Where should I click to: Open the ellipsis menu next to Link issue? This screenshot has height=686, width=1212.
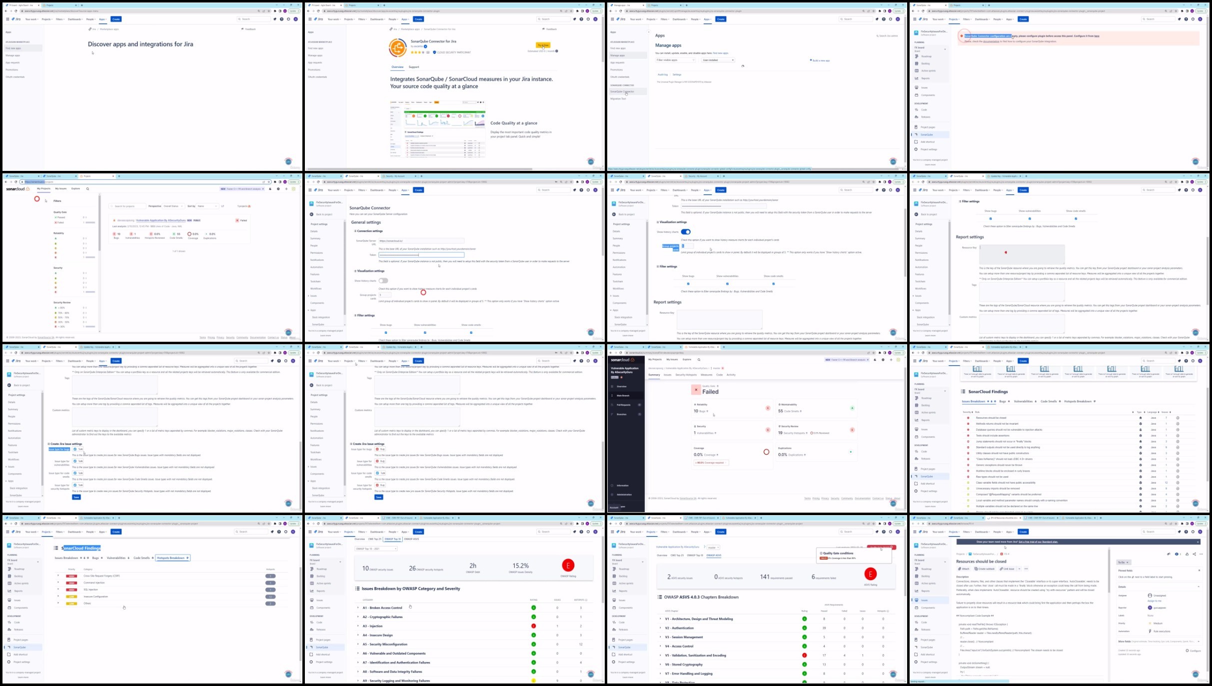click(1026, 569)
